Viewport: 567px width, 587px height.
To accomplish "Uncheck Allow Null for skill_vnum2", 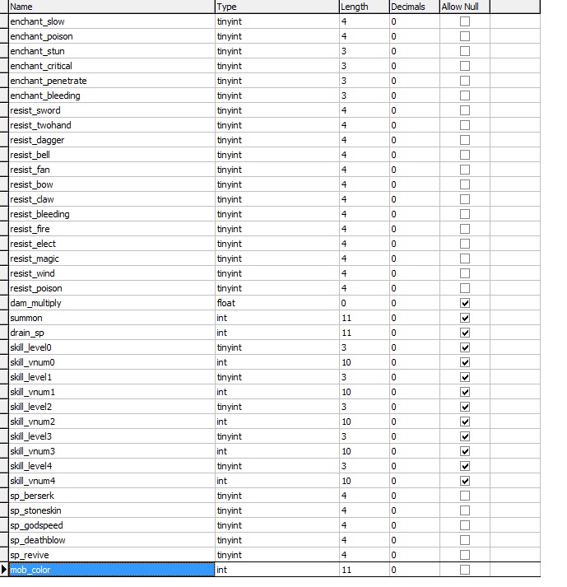I will (x=464, y=422).
